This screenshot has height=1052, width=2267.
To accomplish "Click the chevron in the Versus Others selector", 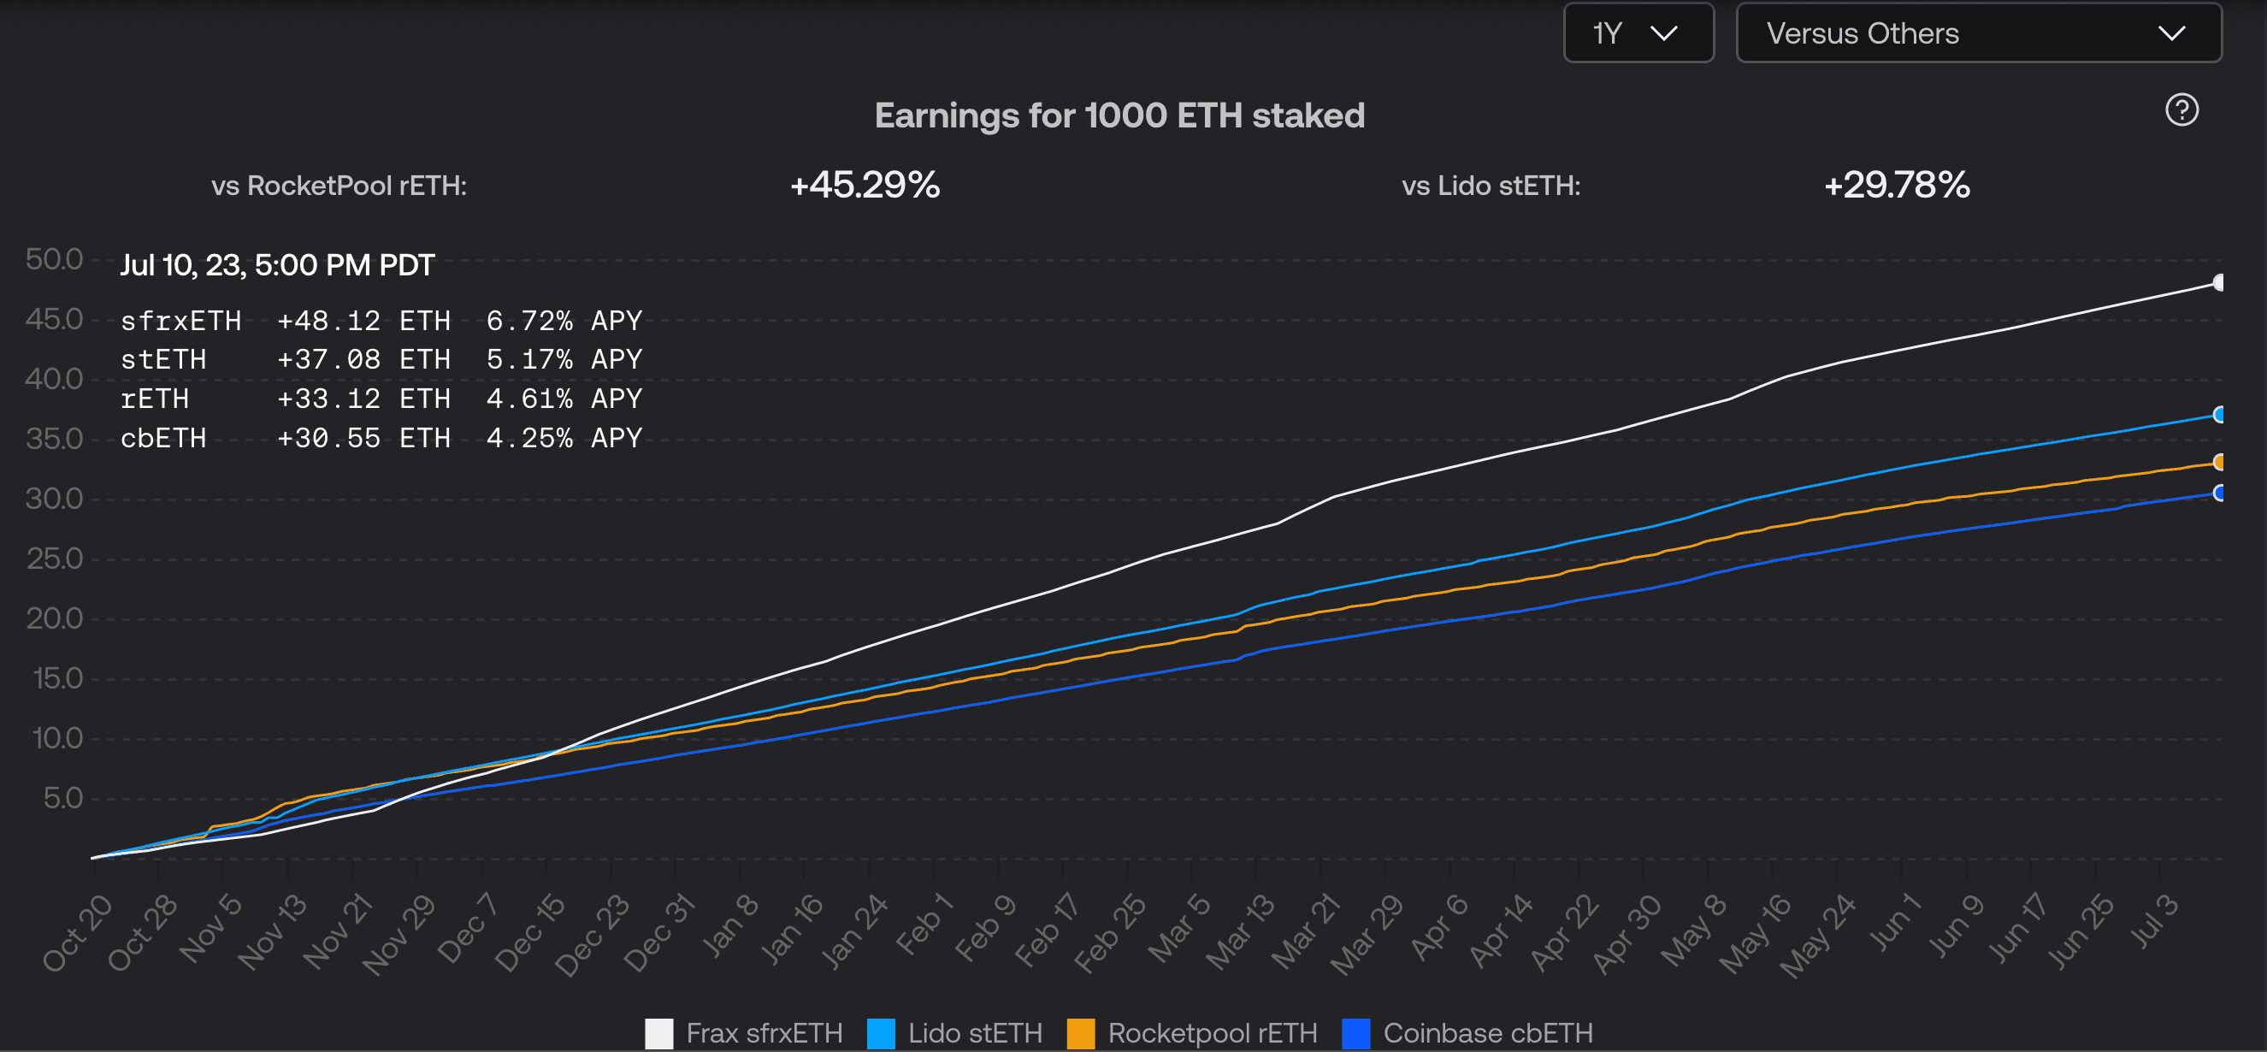I will coord(2171,33).
